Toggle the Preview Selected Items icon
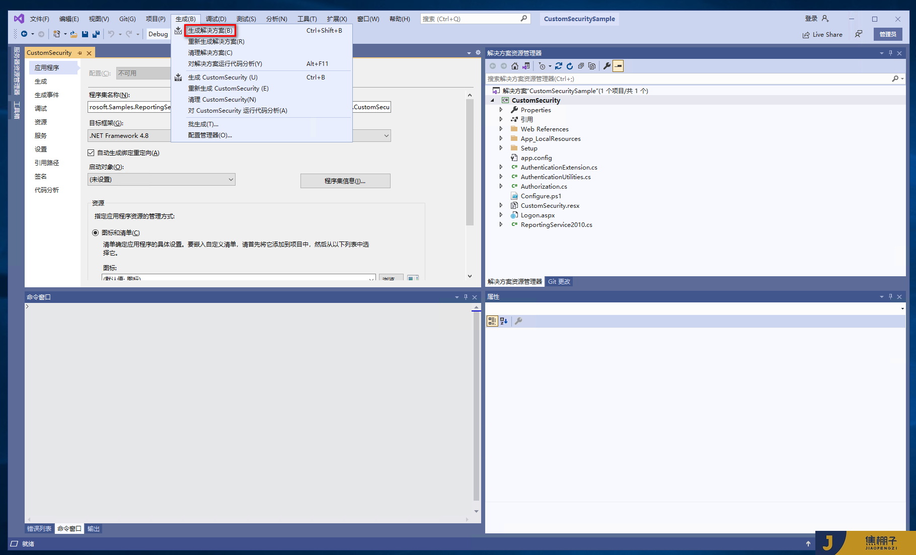The height and width of the screenshot is (555, 916). (618, 66)
